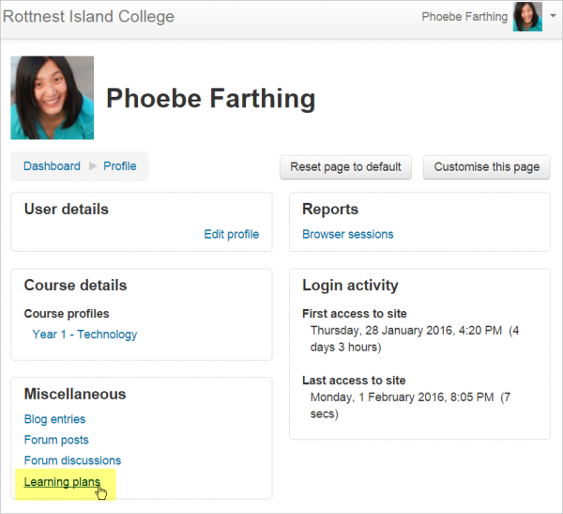
Task: View Browser sessions report
Action: click(347, 234)
